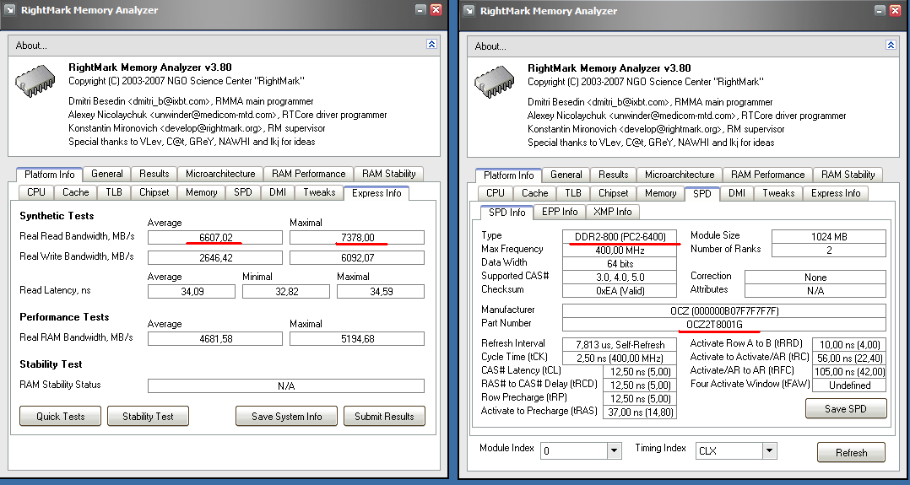Open RAM Performance tab in left window

pos(308,174)
